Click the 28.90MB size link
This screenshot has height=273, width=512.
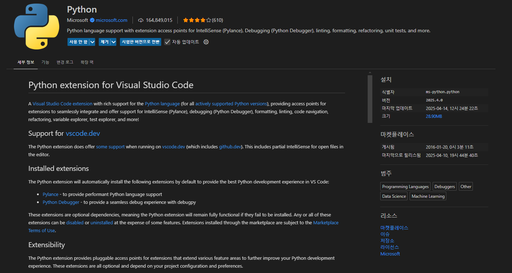pos(434,116)
